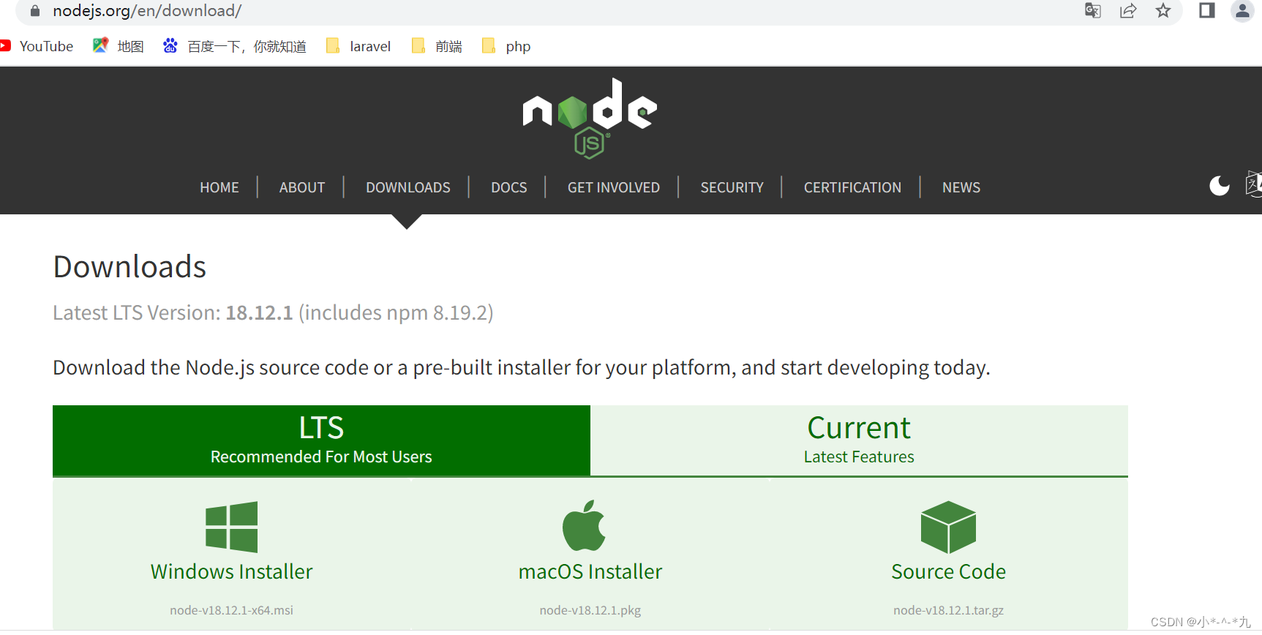Open the ABOUT navigation item
The width and height of the screenshot is (1262, 635).
point(302,187)
